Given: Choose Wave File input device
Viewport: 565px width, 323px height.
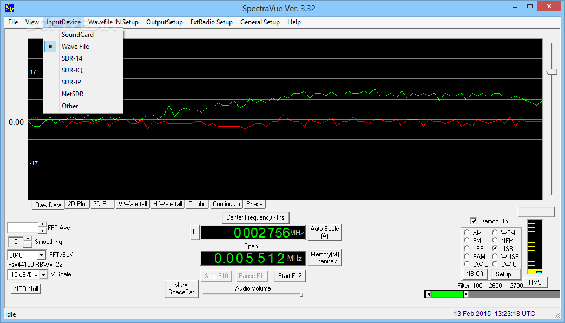Looking at the screenshot, I should click(x=83, y=47).
